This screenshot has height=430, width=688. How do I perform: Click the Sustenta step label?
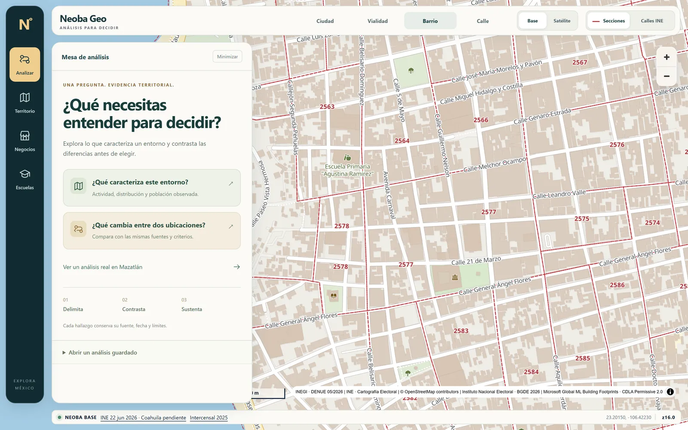[x=192, y=309]
